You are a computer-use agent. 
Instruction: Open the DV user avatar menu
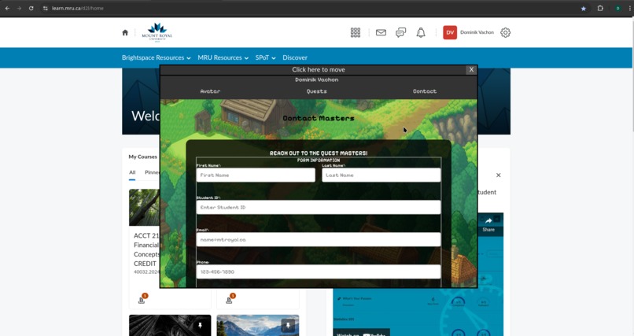pos(450,33)
